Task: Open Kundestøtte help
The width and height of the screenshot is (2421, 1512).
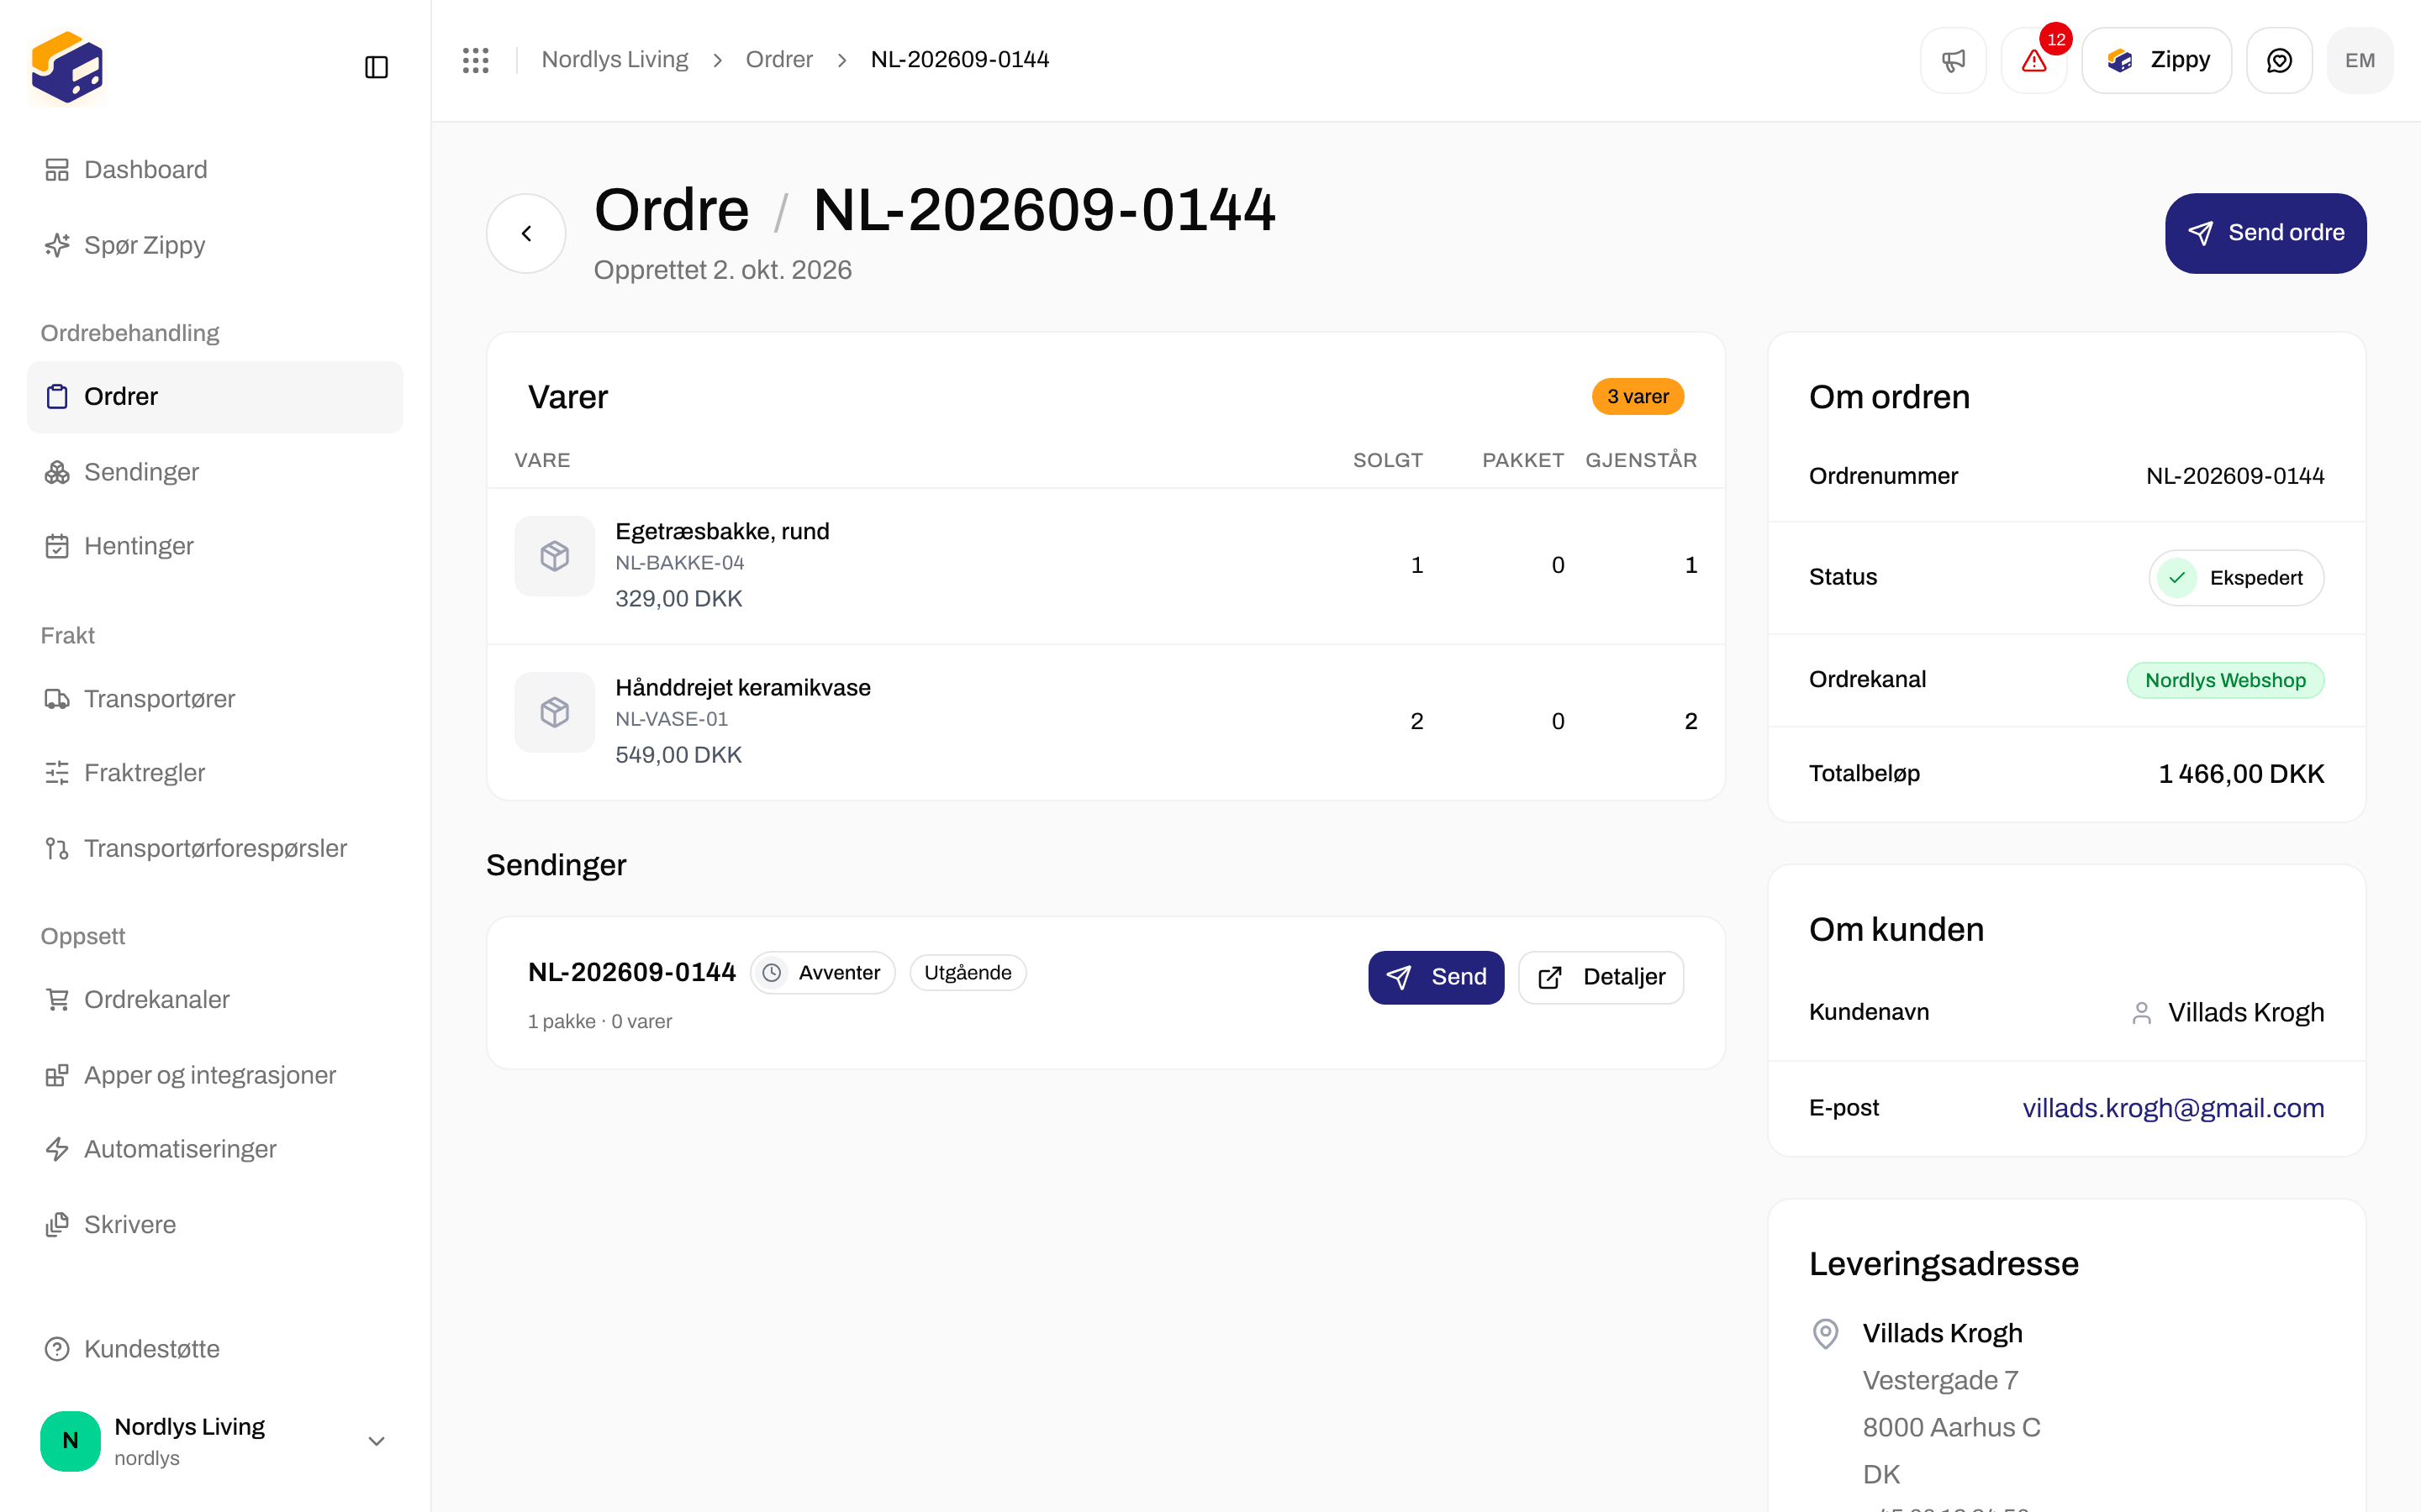Action: click(215, 1349)
